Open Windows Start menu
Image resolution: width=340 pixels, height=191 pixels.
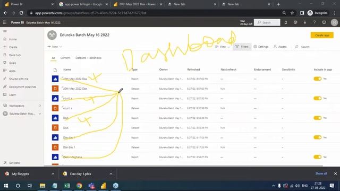(6, 186)
